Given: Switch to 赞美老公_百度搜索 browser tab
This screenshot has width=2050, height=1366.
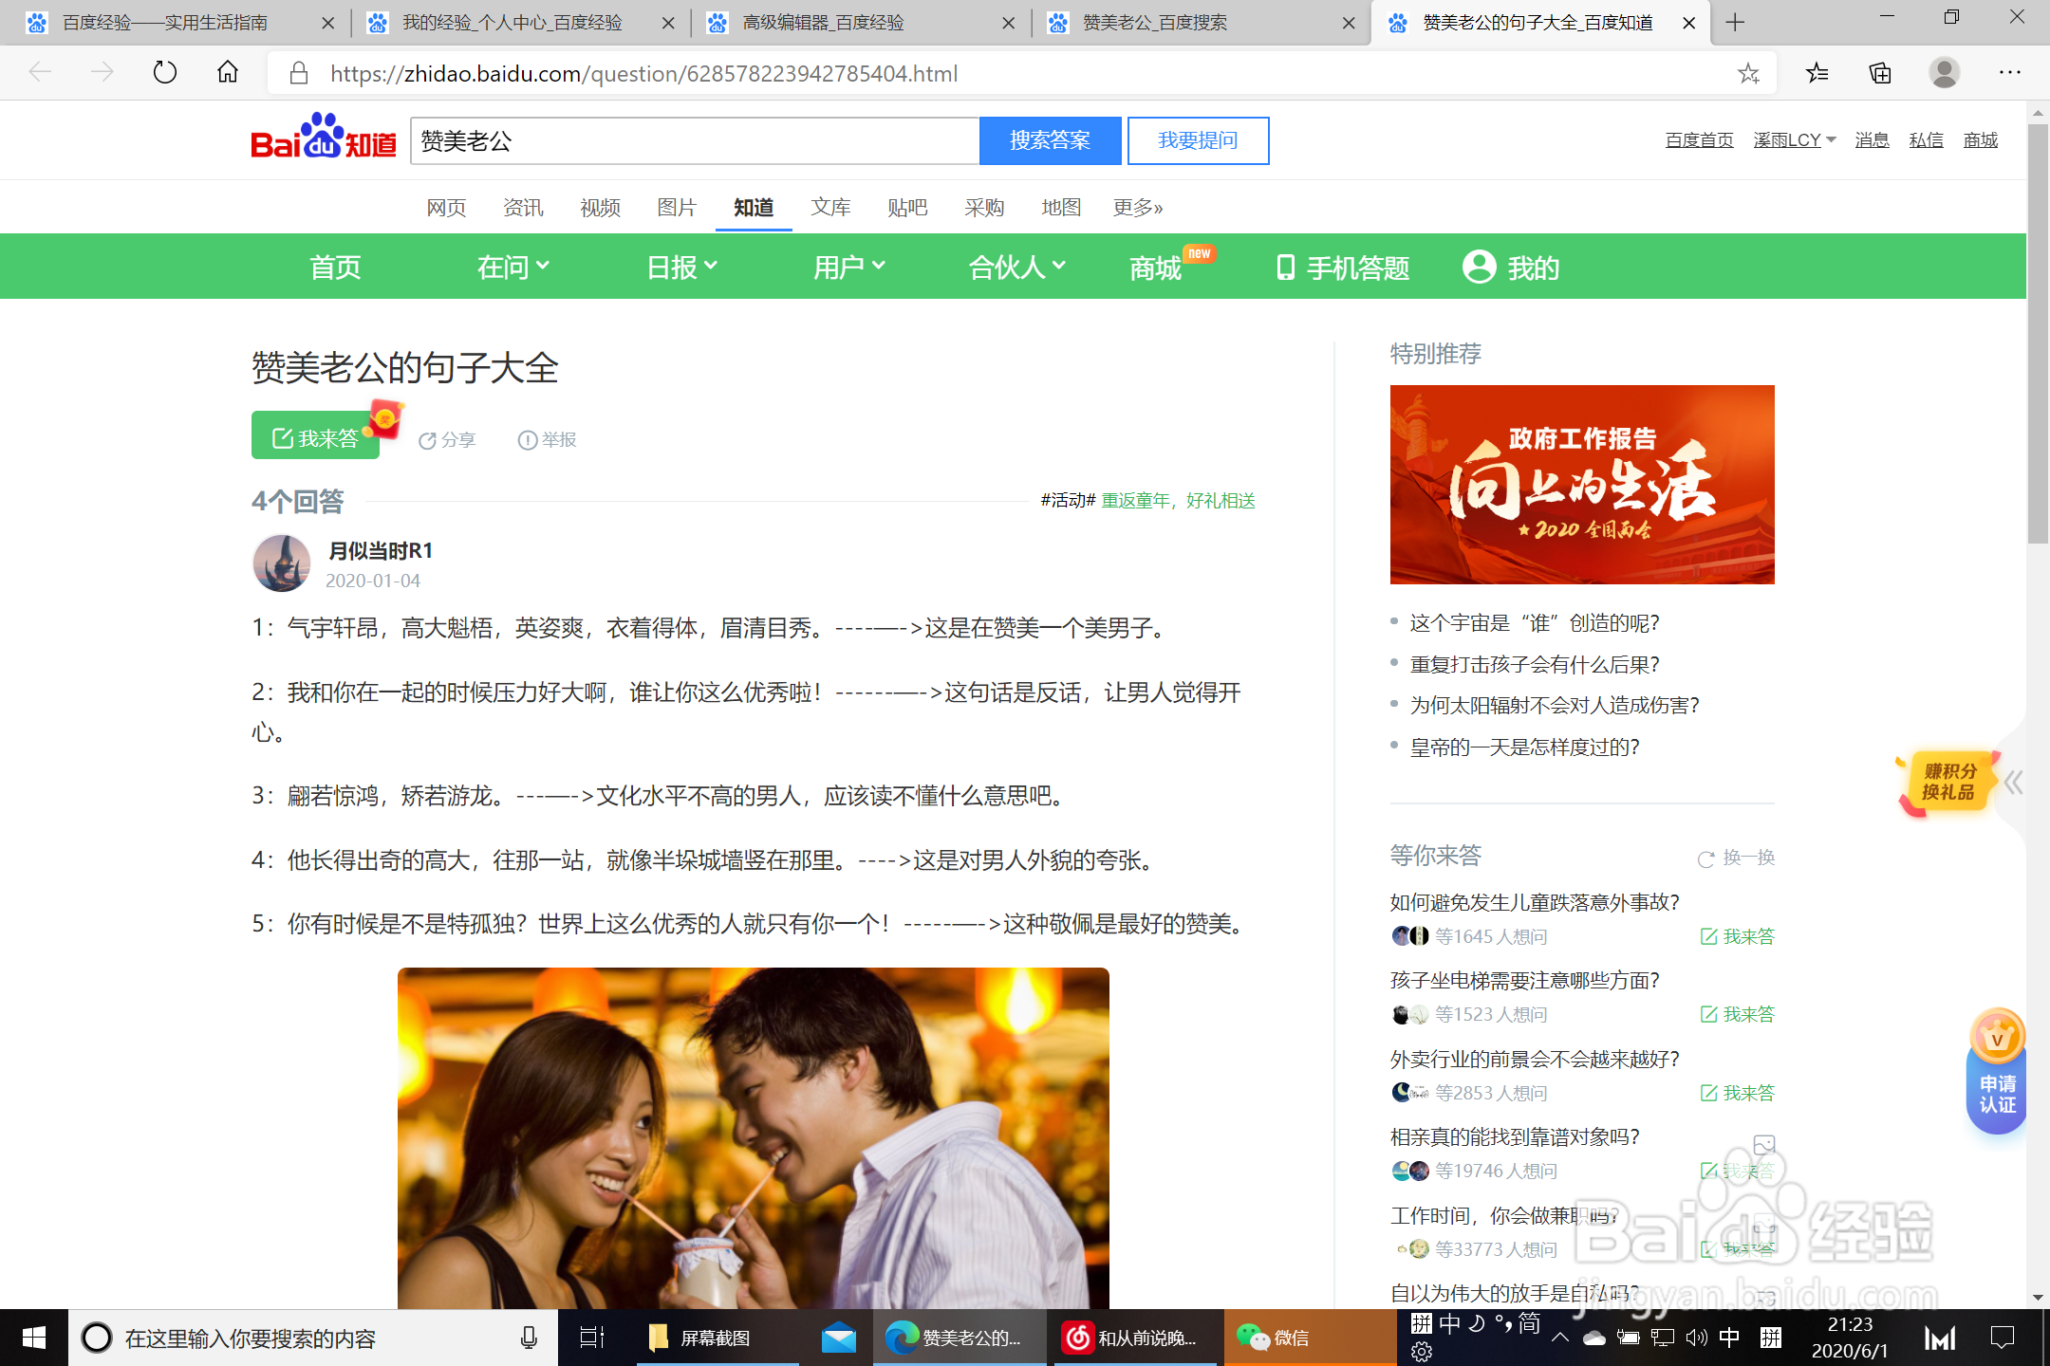Looking at the screenshot, I should [x=1155, y=23].
